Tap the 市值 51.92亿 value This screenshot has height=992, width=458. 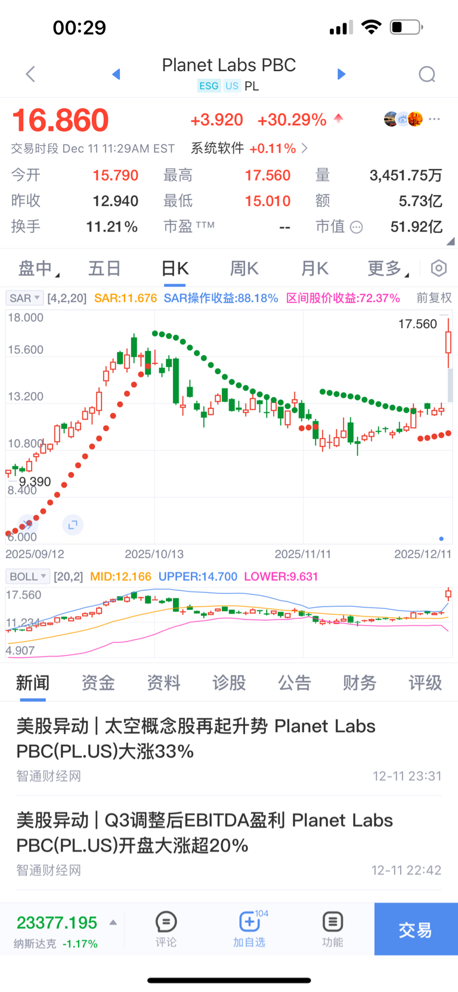(x=416, y=227)
